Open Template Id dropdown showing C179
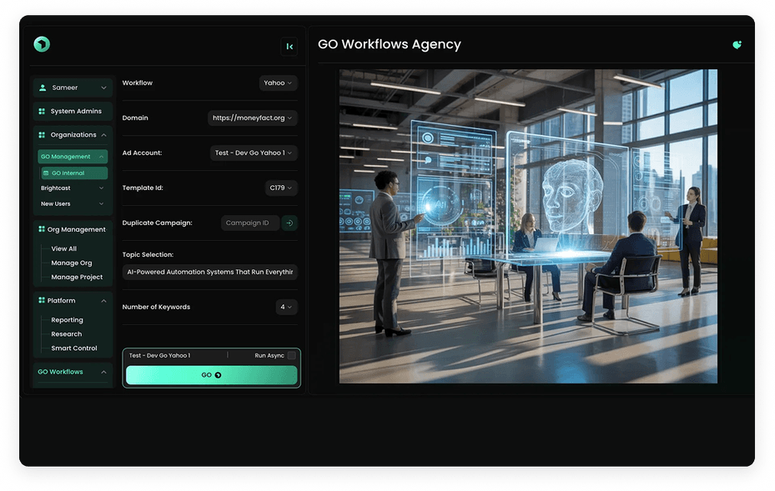775x491 pixels. [280, 188]
